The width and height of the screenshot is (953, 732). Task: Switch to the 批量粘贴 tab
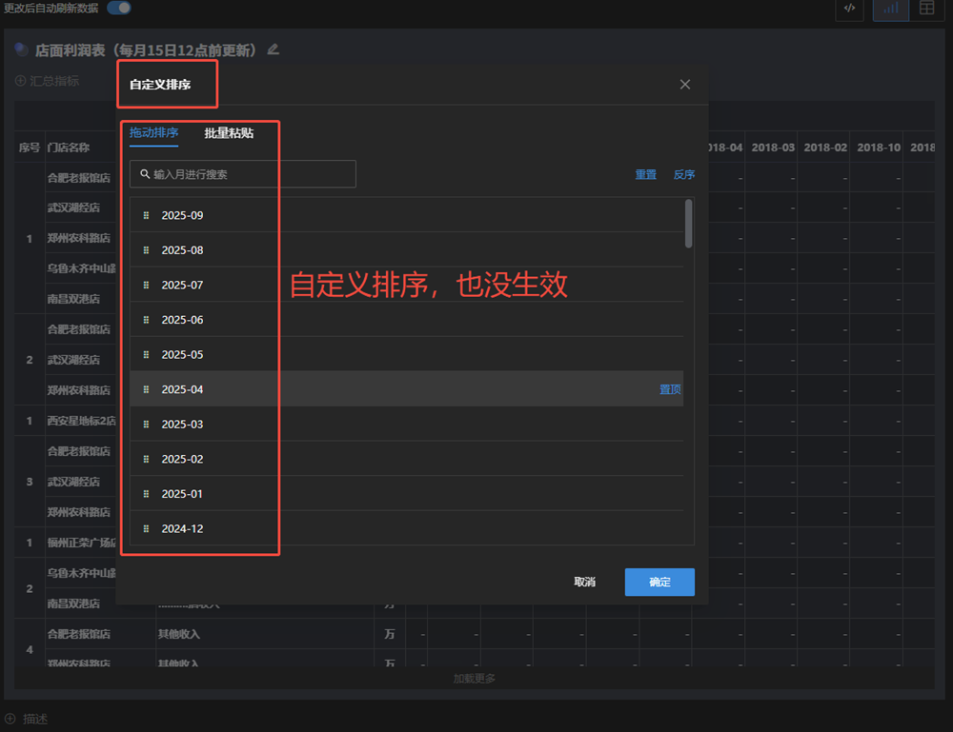(229, 133)
